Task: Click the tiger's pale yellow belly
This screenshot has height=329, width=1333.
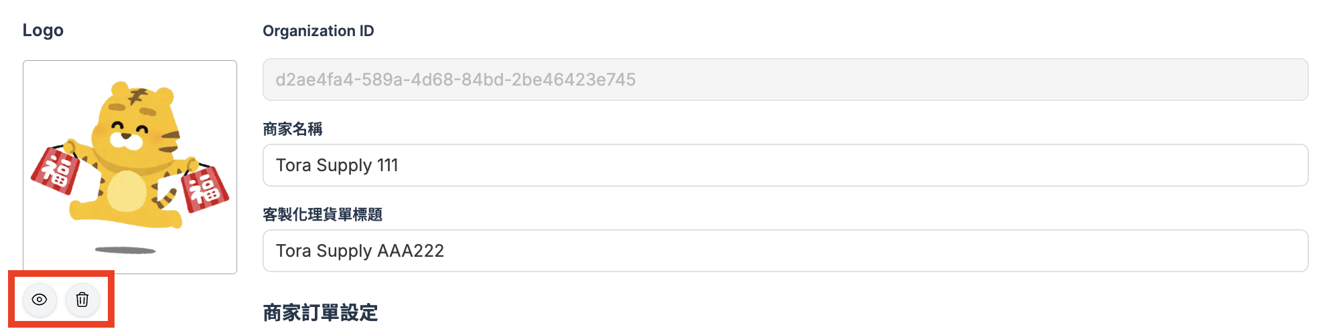Action: (x=127, y=191)
